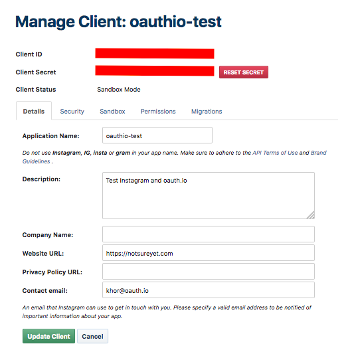352x350 pixels.
Task: Click the Cancel button
Action: coord(92,336)
